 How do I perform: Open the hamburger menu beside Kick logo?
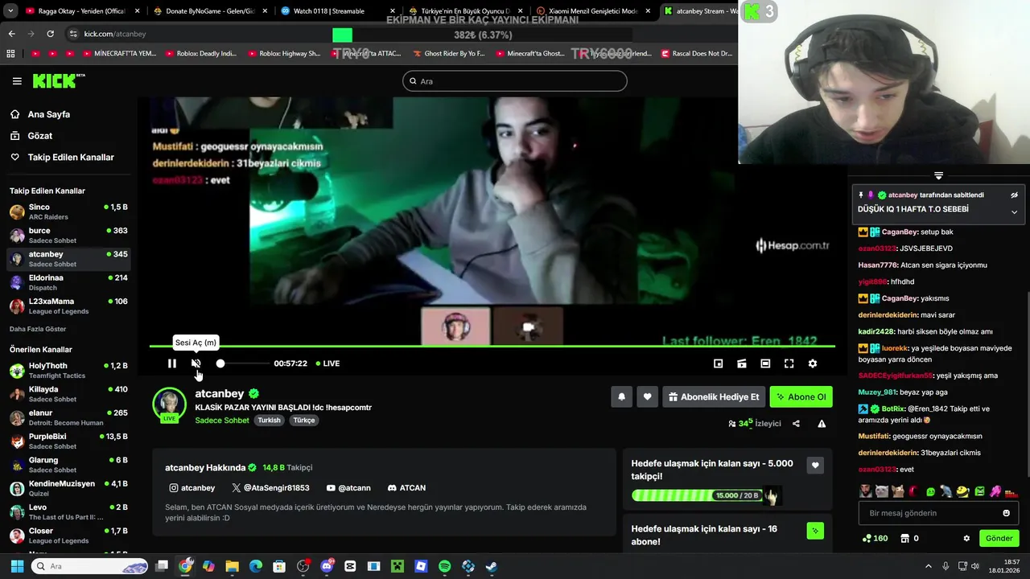pyautogui.click(x=17, y=81)
